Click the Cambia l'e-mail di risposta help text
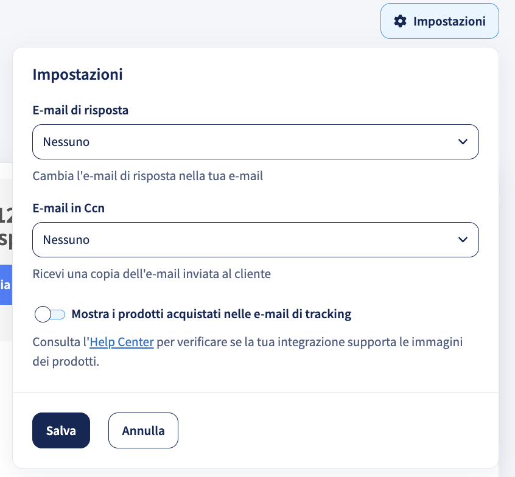This screenshot has width=515, height=477. 148,176
